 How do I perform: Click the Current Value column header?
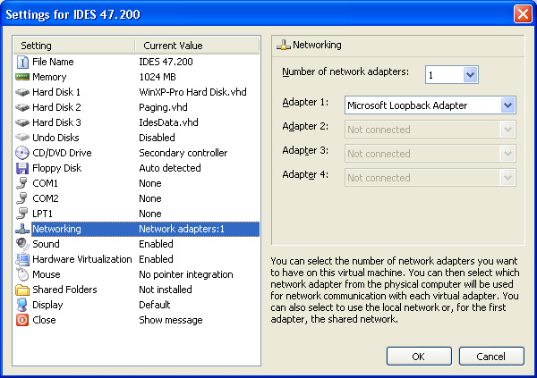coord(197,46)
